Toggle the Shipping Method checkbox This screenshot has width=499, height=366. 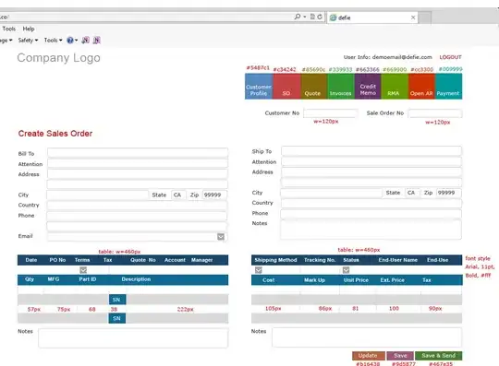click(259, 270)
